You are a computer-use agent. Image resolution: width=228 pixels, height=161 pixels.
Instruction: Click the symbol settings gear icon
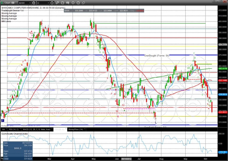[34, 3]
